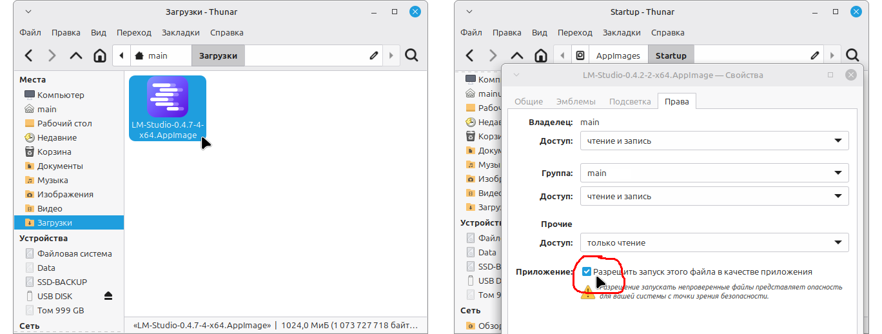Click Загрузки path button
Screen dimensions: 882x334
click(218, 55)
